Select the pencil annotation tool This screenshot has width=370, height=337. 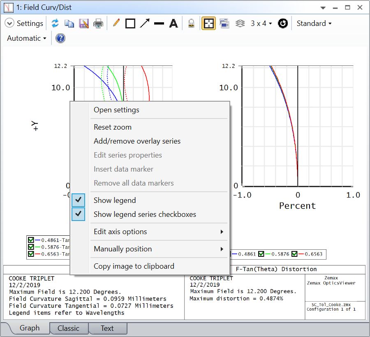(116, 23)
